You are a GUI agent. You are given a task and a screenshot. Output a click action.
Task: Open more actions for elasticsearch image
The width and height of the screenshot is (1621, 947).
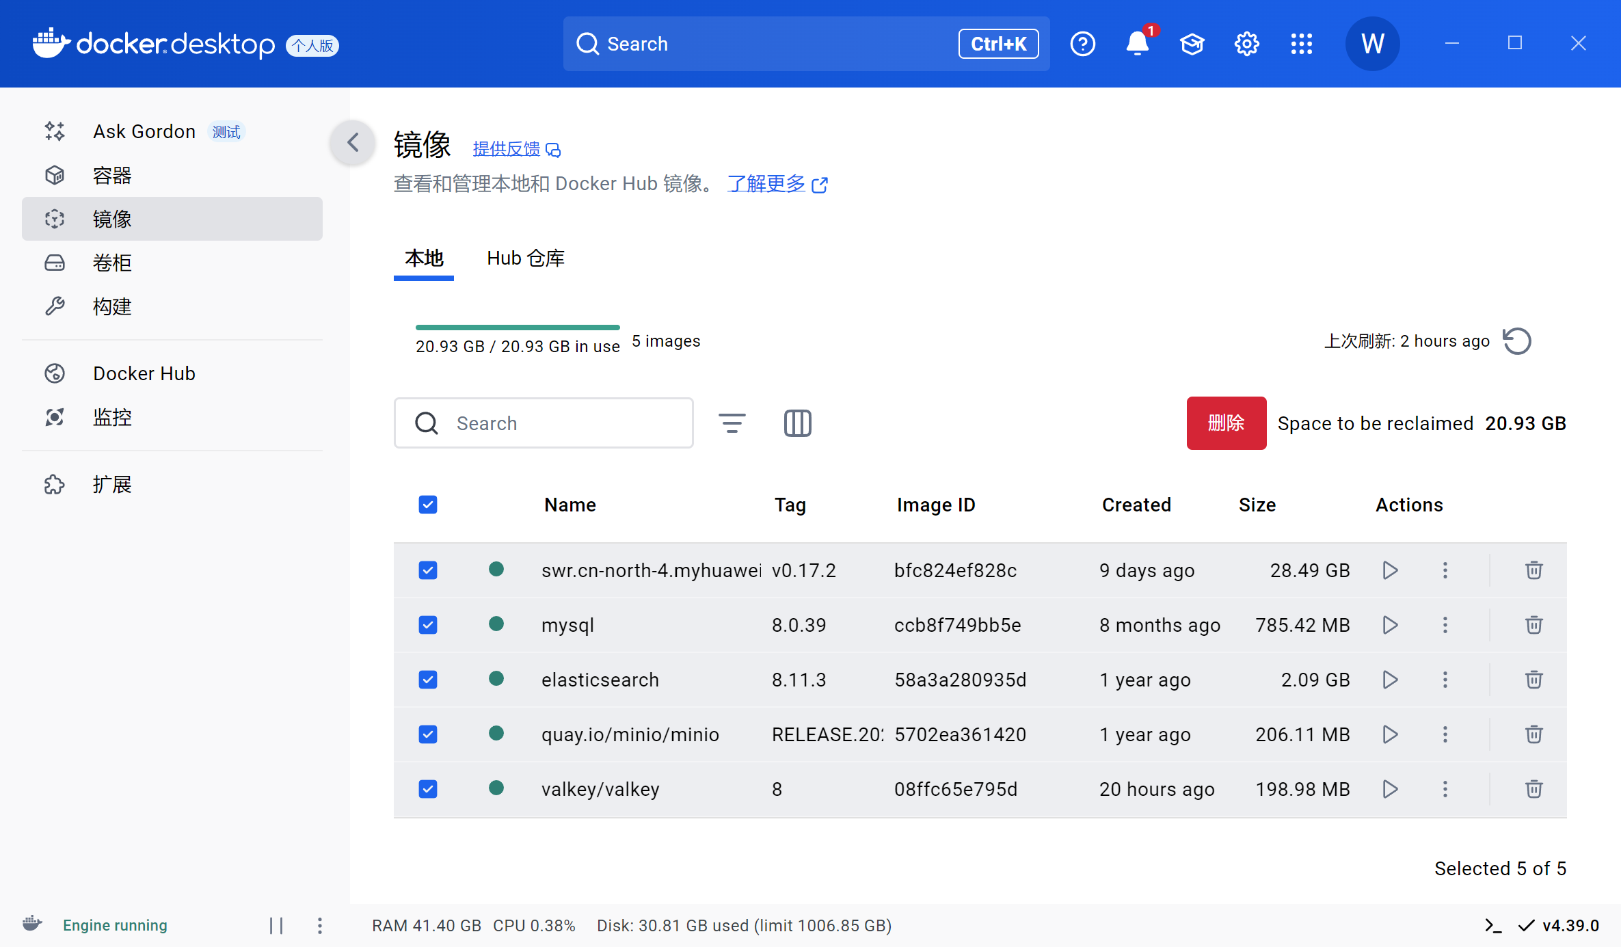[x=1445, y=680]
